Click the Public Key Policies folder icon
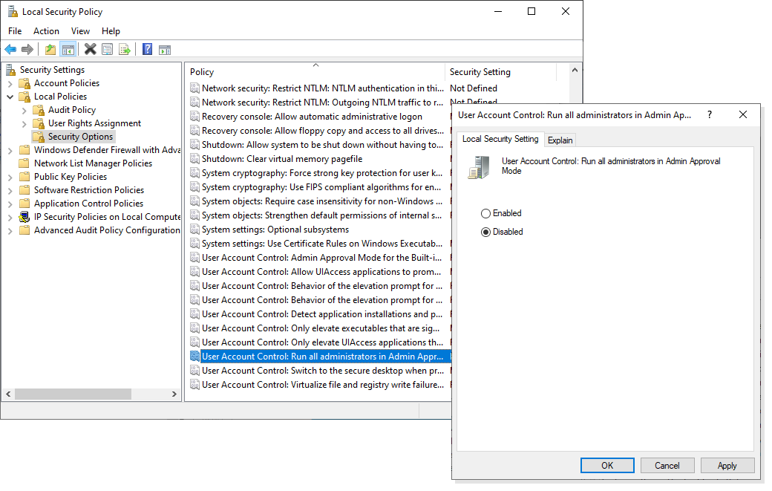 tap(24, 177)
